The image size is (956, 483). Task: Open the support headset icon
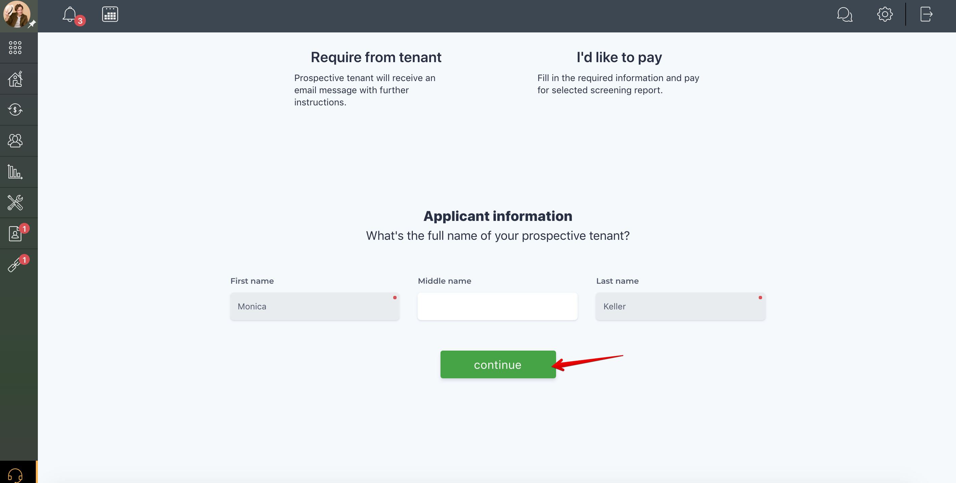point(15,475)
